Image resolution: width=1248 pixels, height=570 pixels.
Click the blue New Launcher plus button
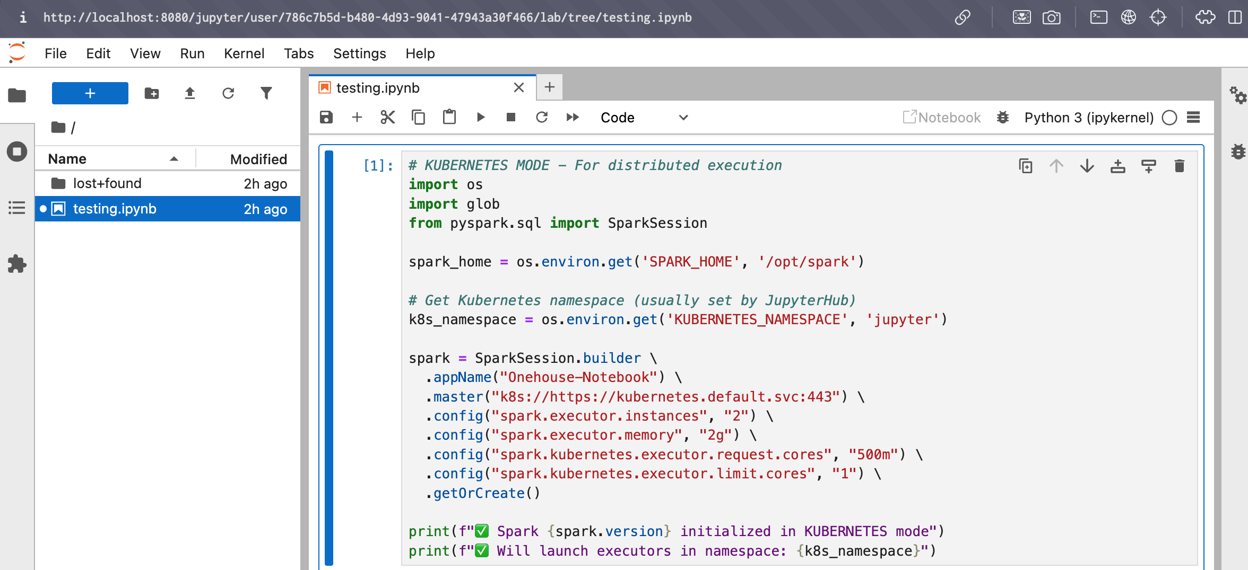[90, 94]
